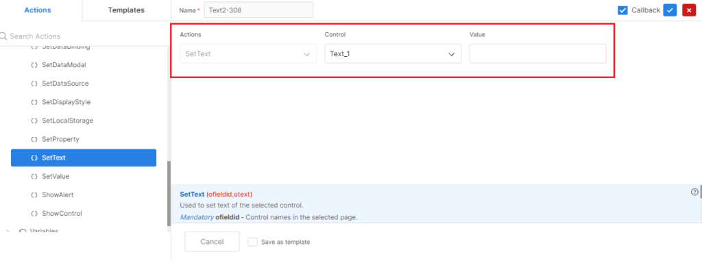702x261 pixels.
Task: Expand the Variables folder chevron
Action: click(x=8, y=231)
